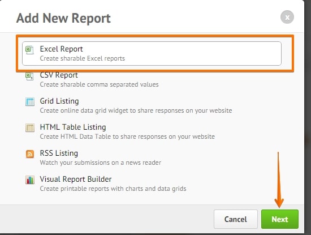Choose the CSV Report option title
Screen dimensions: 311x235
pos(59,75)
